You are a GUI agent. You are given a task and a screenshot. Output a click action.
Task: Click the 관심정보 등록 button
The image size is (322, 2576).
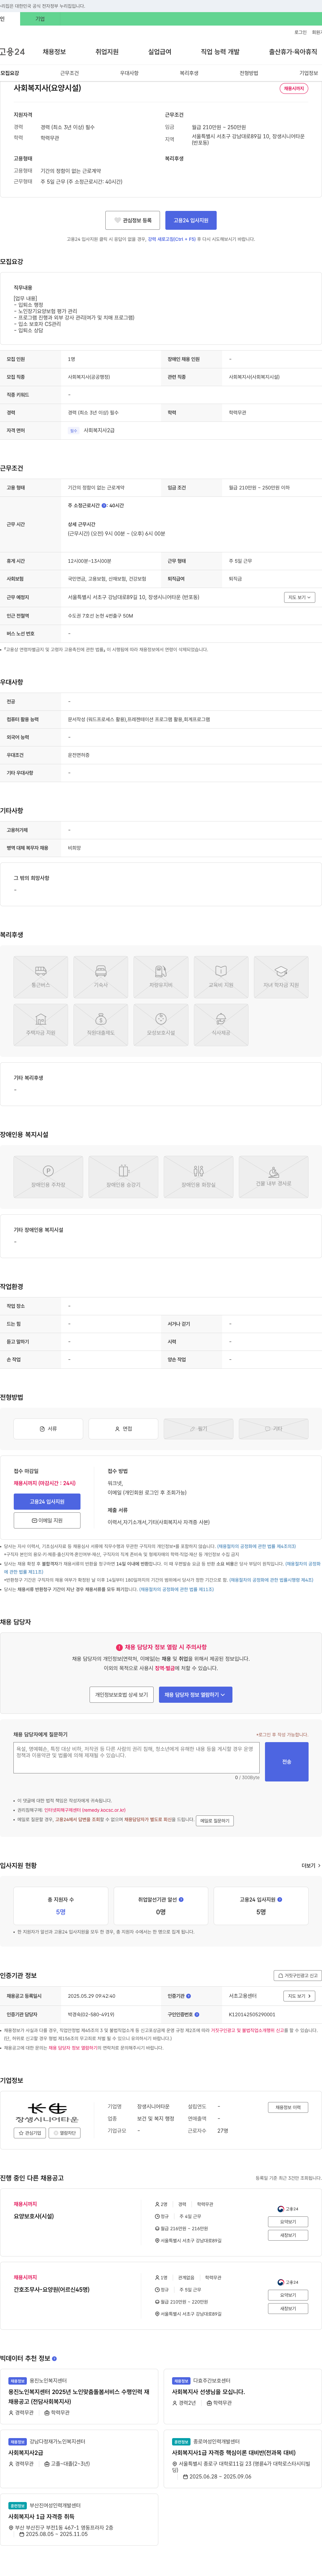(x=132, y=220)
